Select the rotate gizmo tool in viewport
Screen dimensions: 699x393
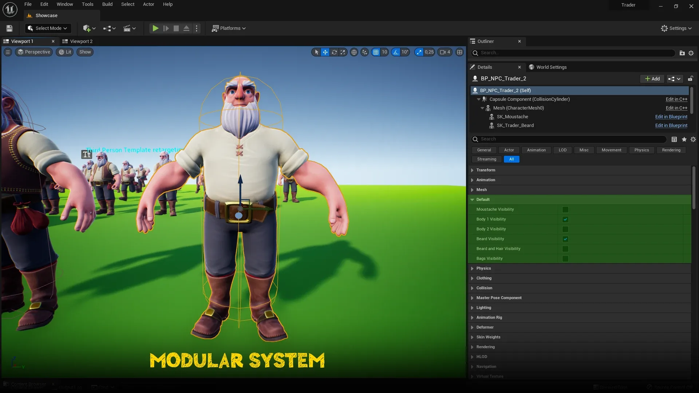(x=334, y=52)
